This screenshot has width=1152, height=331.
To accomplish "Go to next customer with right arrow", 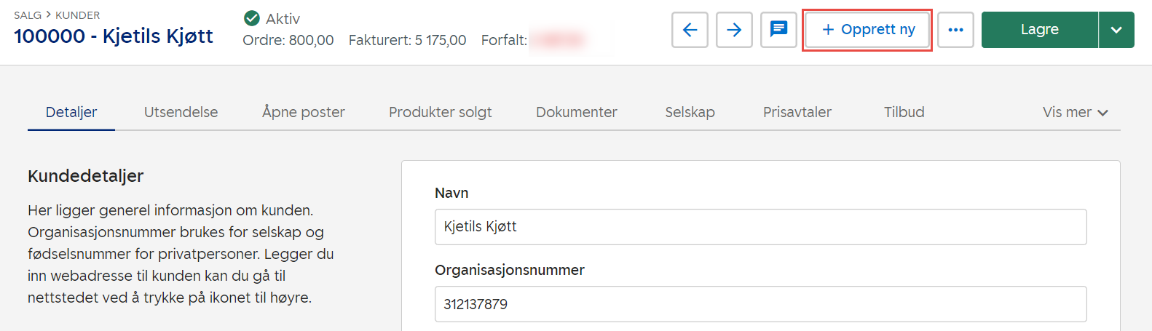I will (734, 30).
